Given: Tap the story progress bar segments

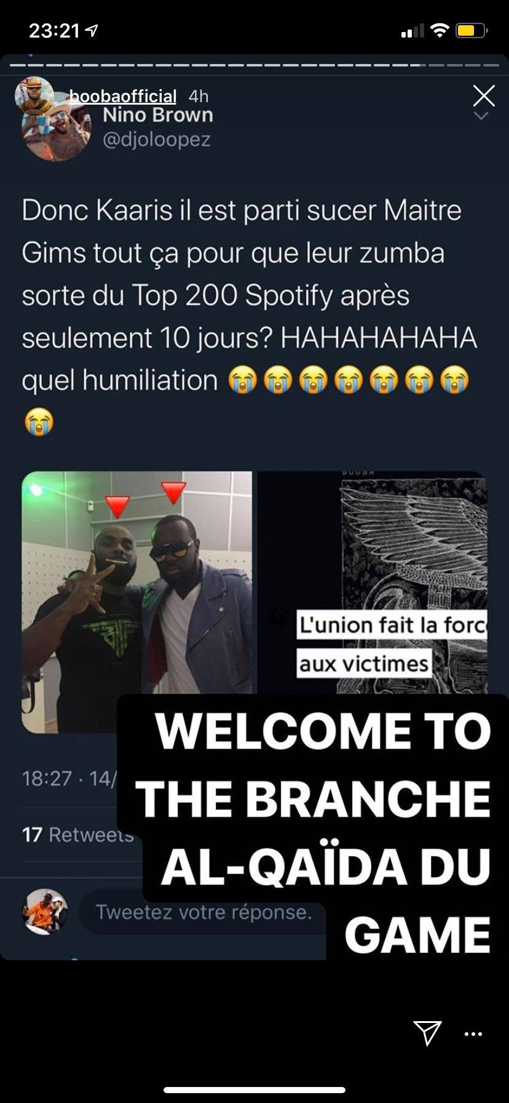Looking at the screenshot, I should point(254,65).
